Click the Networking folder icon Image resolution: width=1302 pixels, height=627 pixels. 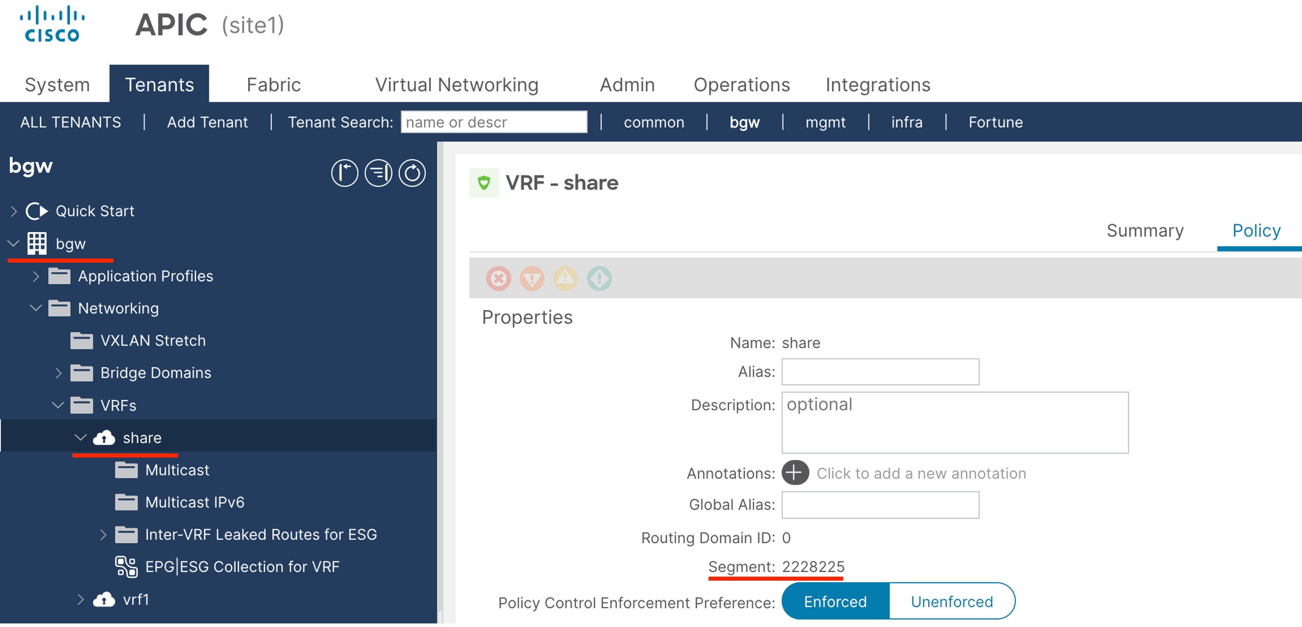(60, 308)
